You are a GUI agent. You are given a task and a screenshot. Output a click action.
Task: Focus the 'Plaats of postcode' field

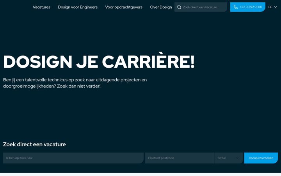pos(180,158)
